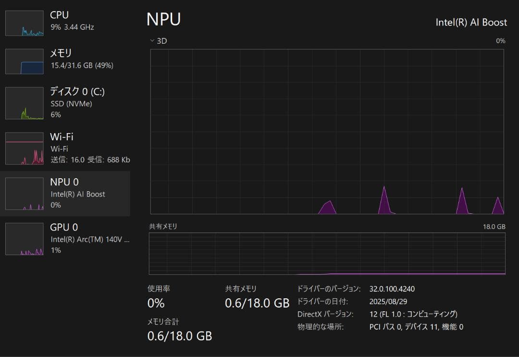Click the NPU 0 Intel(R) AI Boost entry

tap(77, 194)
